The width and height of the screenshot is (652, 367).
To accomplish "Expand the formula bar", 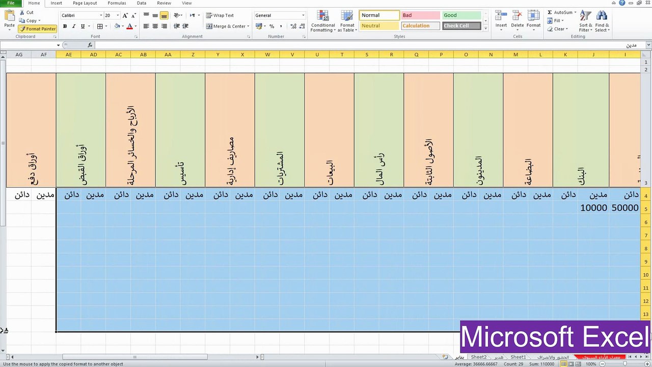I will (x=648, y=45).
